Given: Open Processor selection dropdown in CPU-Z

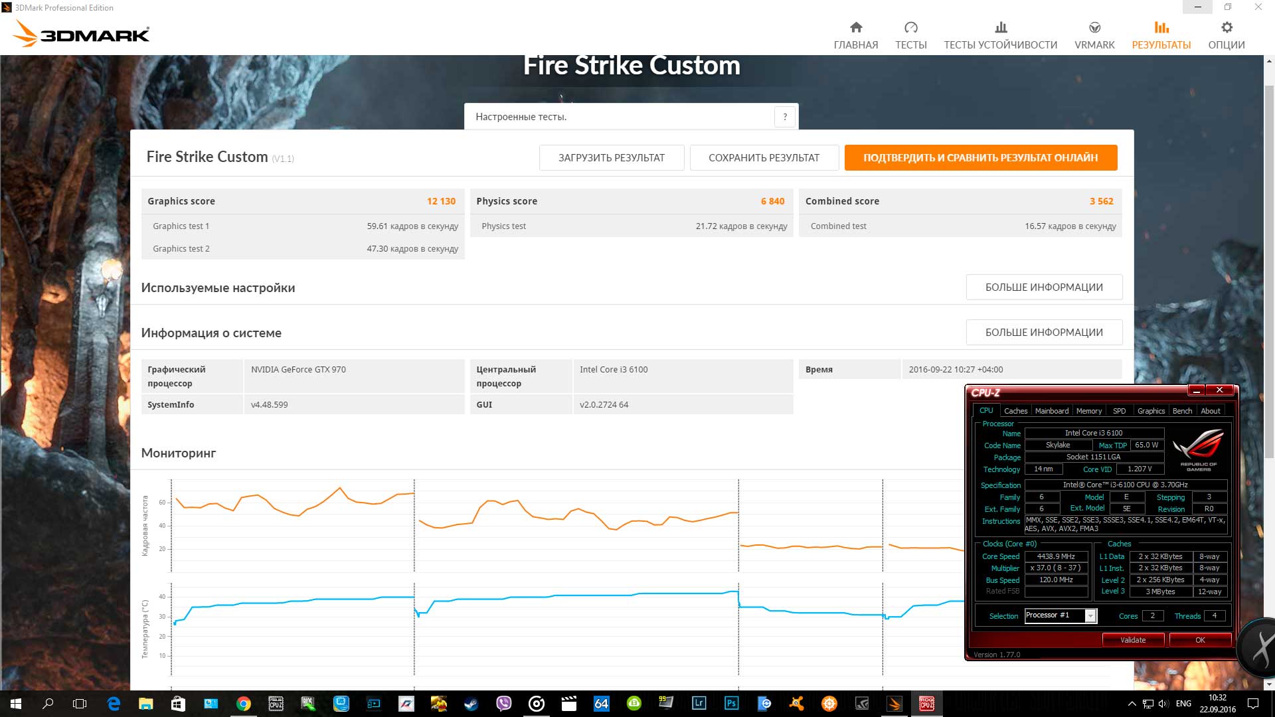Looking at the screenshot, I should [1090, 616].
